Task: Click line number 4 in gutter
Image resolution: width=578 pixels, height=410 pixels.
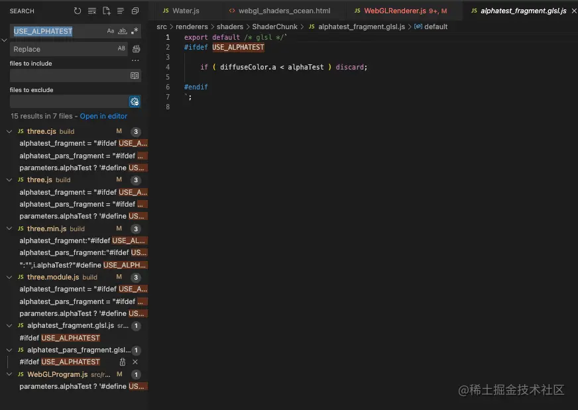Action: (x=168, y=67)
